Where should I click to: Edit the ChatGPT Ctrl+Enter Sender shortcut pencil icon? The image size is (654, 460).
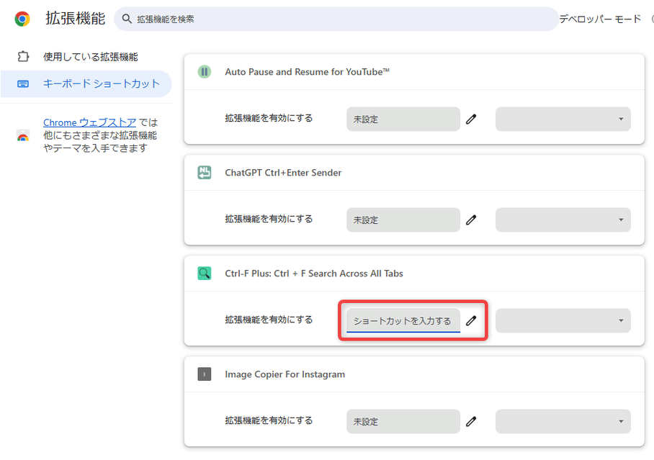(x=471, y=220)
